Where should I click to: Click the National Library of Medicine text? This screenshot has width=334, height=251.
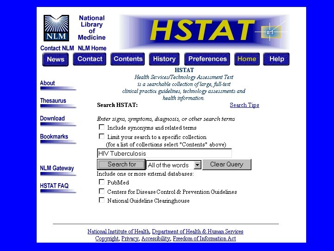tap(92, 28)
